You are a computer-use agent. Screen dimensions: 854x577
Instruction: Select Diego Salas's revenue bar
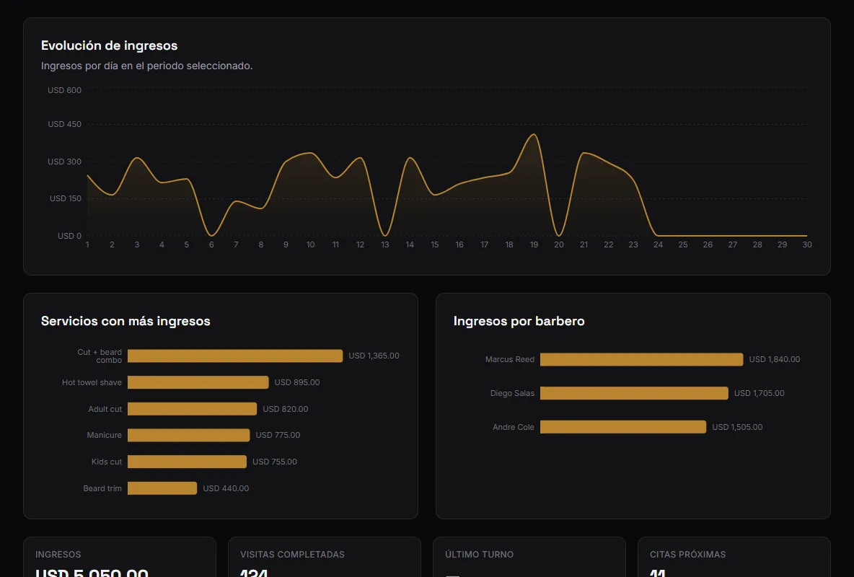coord(634,393)
